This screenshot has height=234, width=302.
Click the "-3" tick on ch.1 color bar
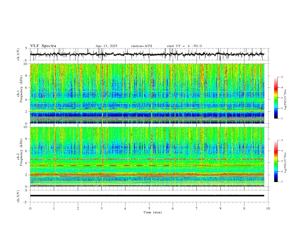click(x=281, y=77)
